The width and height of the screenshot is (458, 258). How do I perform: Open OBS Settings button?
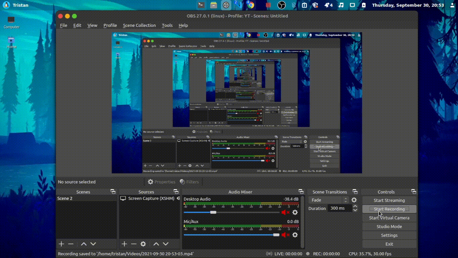[x=389, y=235]
